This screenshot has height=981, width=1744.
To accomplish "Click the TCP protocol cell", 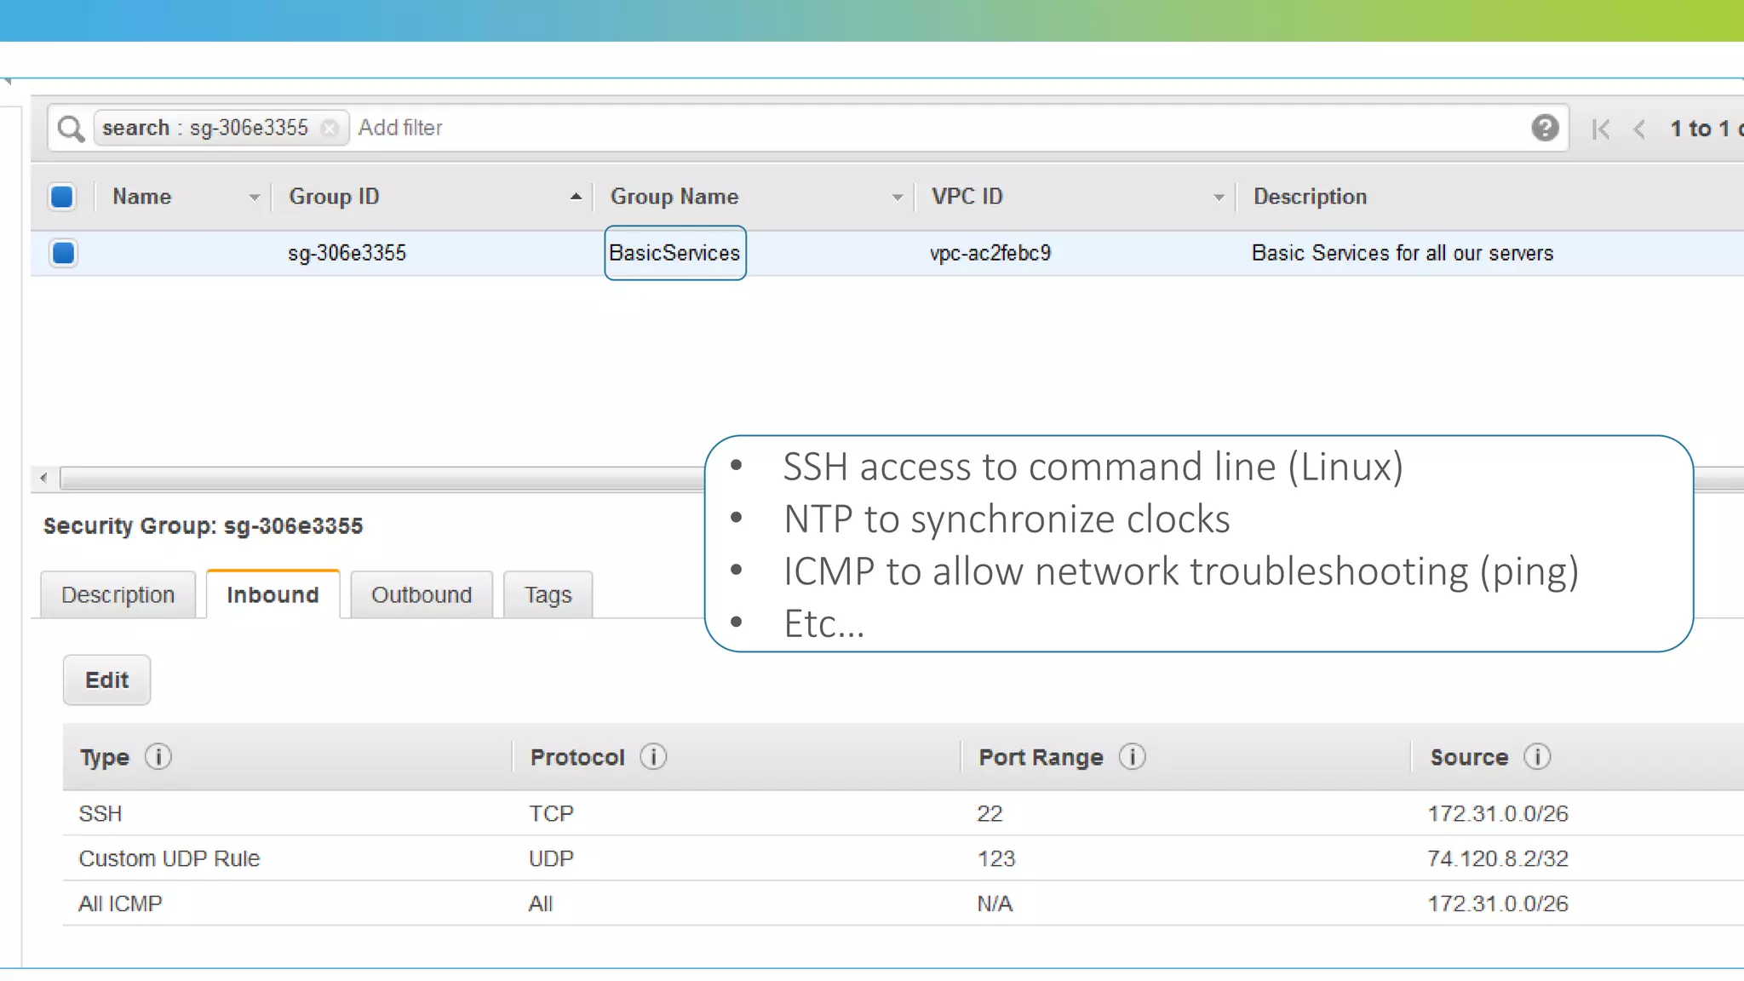I will (x=551, y=813).
